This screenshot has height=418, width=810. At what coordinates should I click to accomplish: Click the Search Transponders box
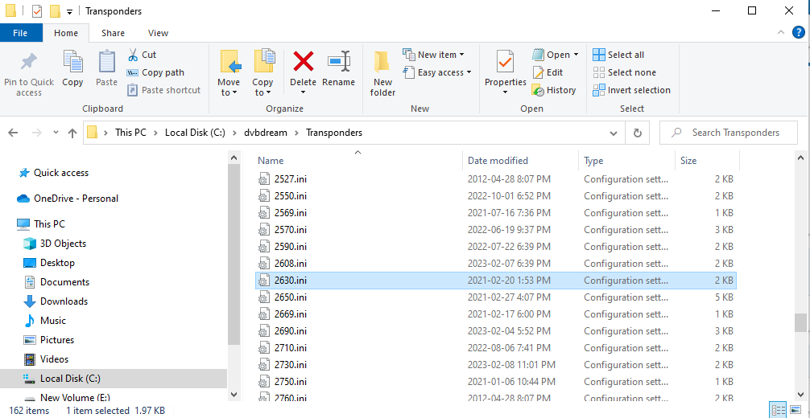coord(729,133)
